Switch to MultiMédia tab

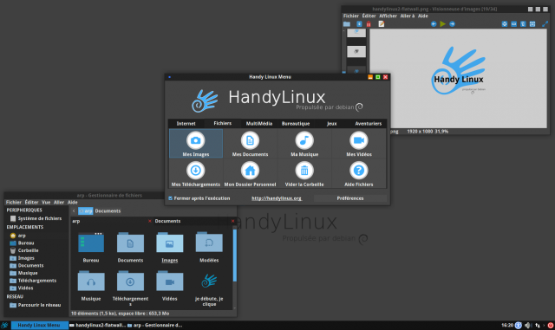(259, 124)
